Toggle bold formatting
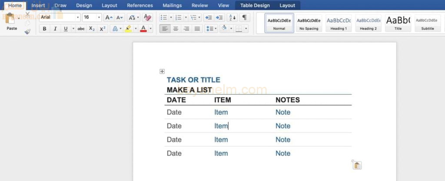 (44, 29)
